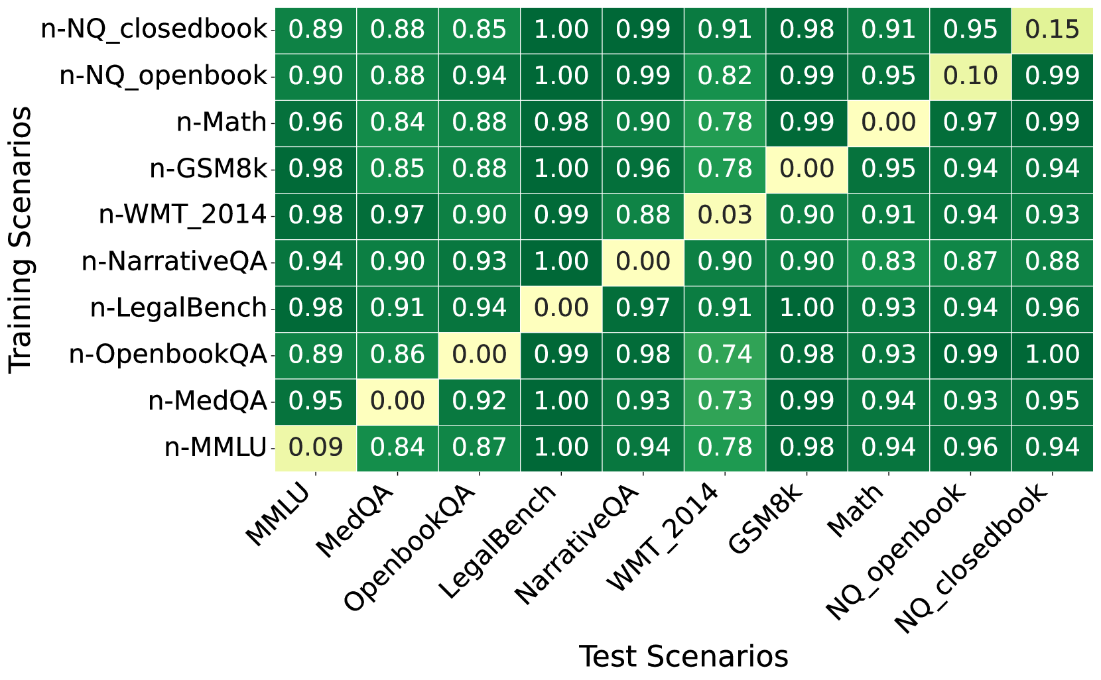Click the 0.83 cell in the n-NarrativeQA row
Viewport: 1101px width, 680px height.
point(889,262)
